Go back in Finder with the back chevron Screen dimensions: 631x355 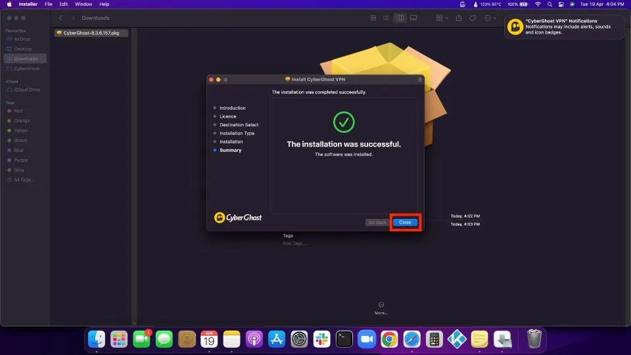[x=60, y=18]
